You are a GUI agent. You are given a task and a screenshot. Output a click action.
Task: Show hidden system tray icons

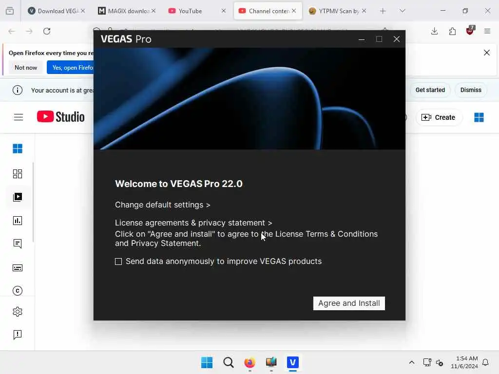411,362
